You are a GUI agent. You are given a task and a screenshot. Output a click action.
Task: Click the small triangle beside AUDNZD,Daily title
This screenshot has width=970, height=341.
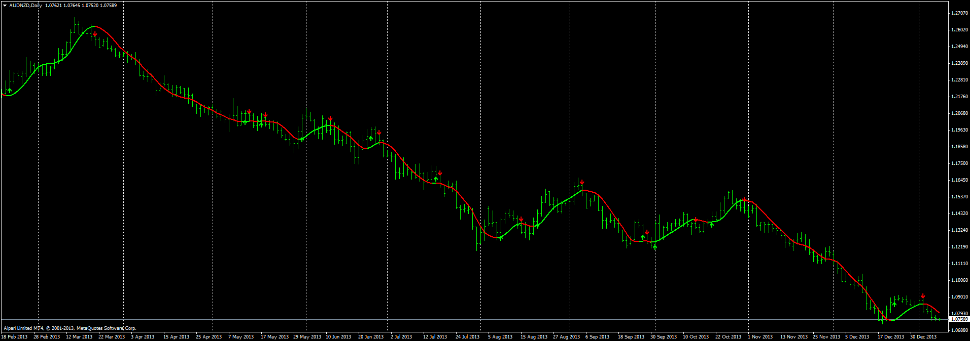click(5, 6)
